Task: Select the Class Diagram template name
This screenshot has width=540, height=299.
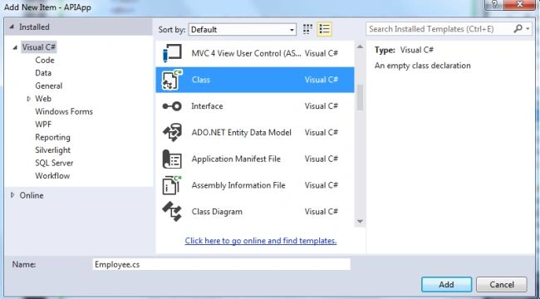Action: coord(217,212)
